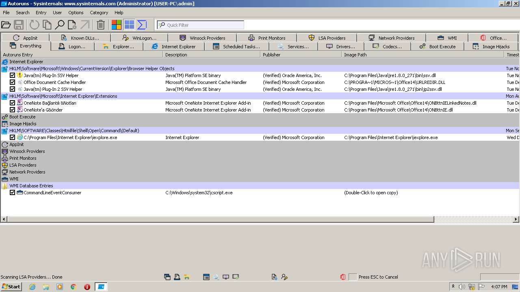Open the File menu
This screenshot has height=292, width=520.
6,13
